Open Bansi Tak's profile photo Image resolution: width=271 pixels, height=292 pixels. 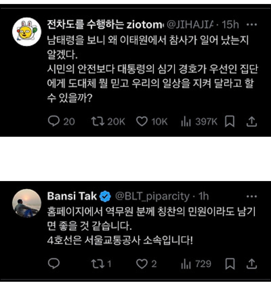coord(27,203)
